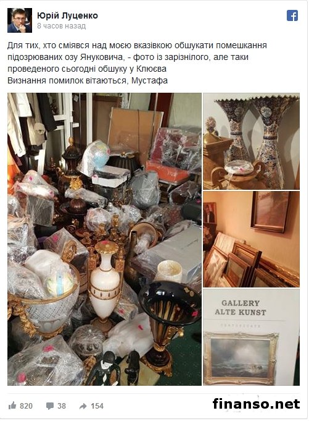The image size is (309, 421).
Task: Open Юрій Луценко profile picture
Action: pos(20,20)
